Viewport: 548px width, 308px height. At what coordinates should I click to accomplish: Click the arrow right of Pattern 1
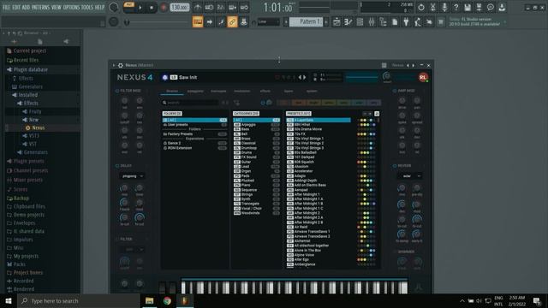pyautogui.click(x=326, y=21)
